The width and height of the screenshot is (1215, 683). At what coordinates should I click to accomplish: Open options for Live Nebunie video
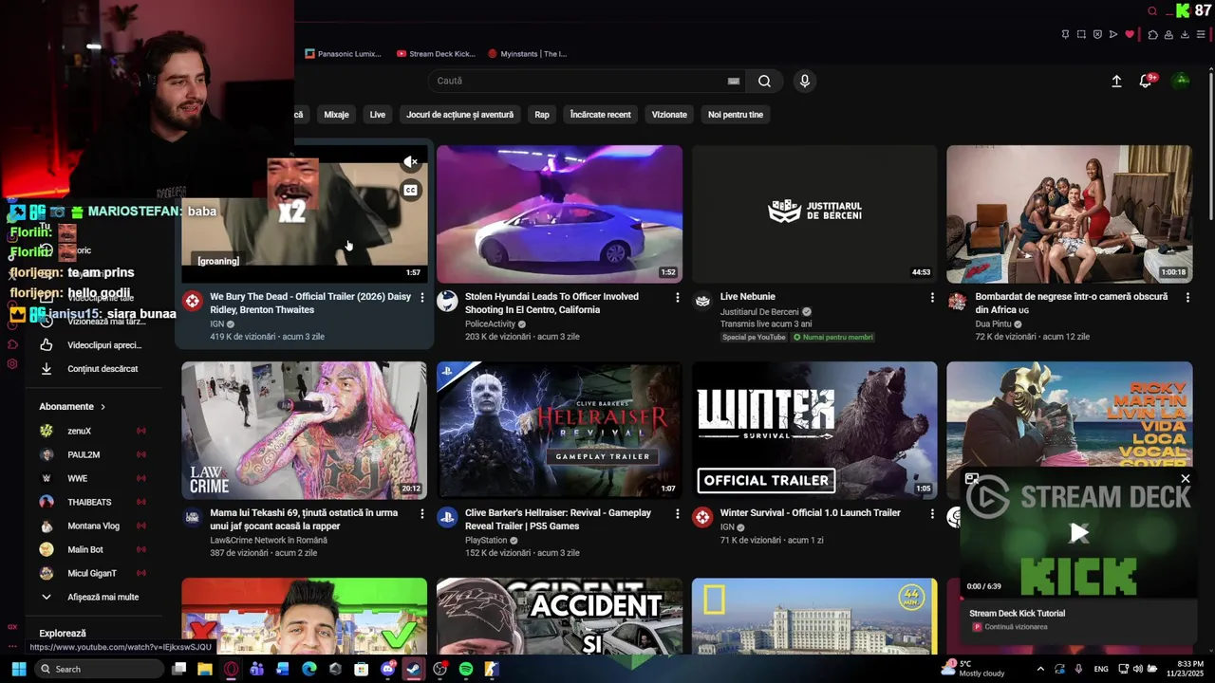tap(932, 297)
